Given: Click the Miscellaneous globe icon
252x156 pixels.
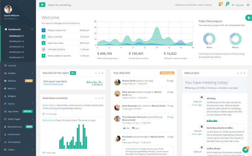Looking at the screenshot, I should pos(5,127).
